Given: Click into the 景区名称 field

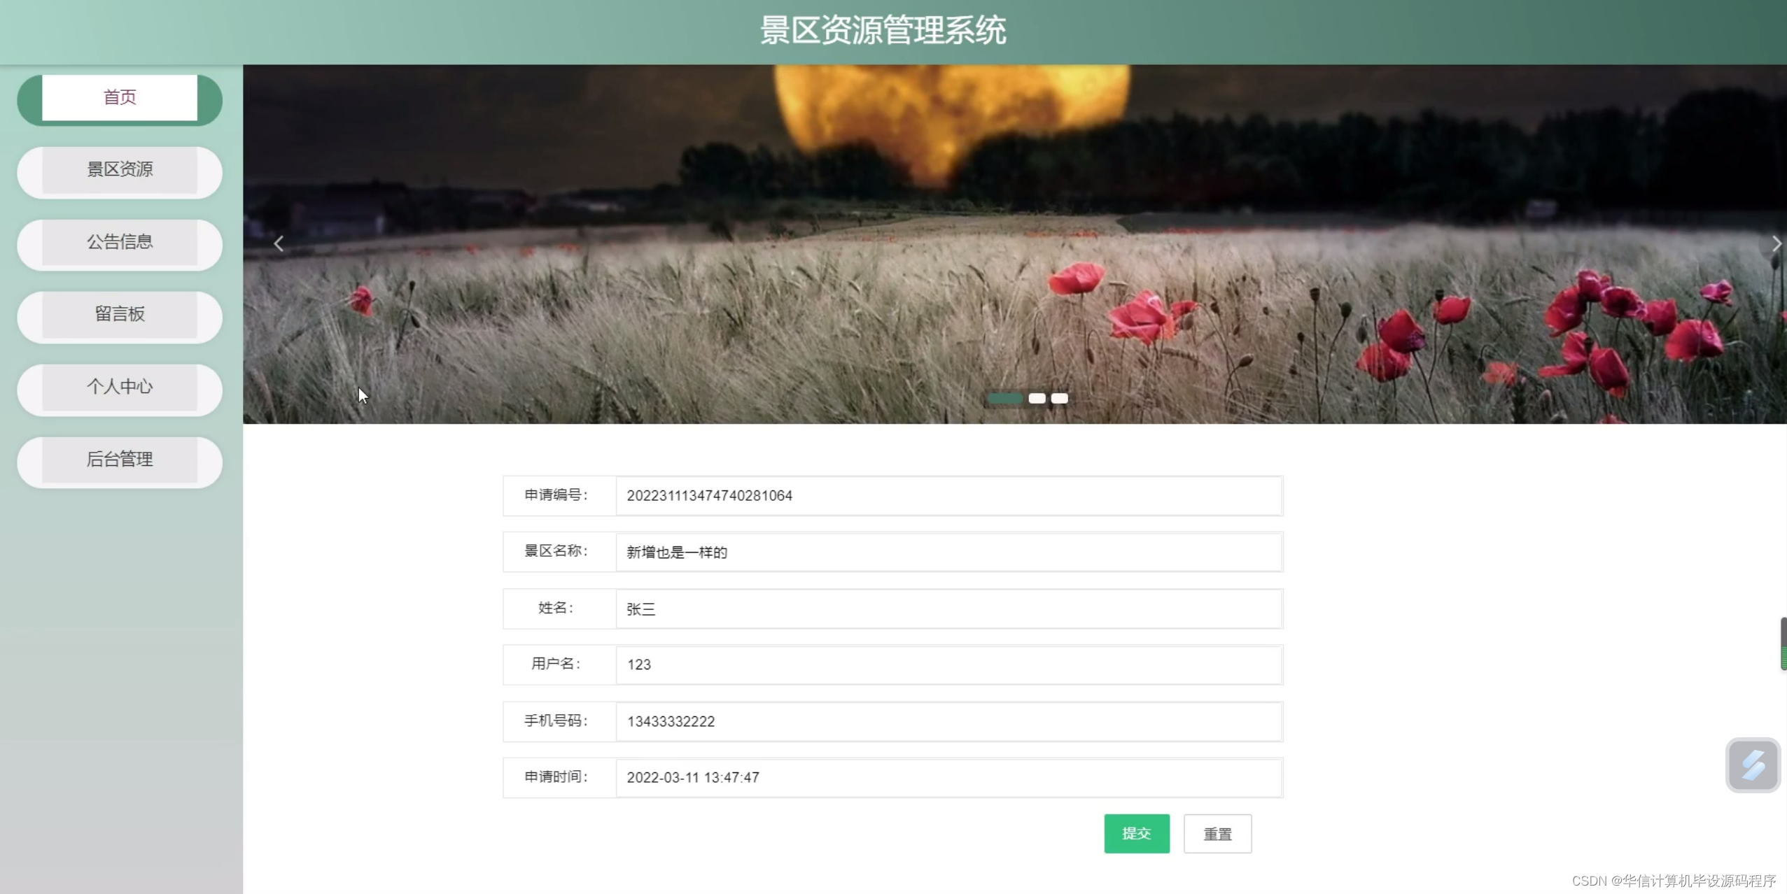Looking at the screenshot, I should pos(948,553).
